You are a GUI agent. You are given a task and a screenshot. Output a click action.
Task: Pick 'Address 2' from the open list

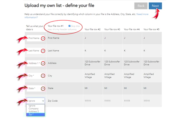coord(34,112)
